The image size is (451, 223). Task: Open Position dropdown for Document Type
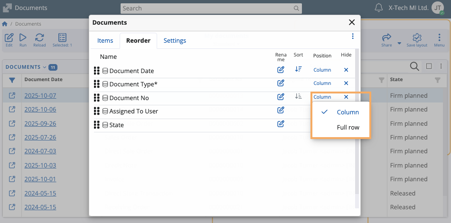click(322, 83)
